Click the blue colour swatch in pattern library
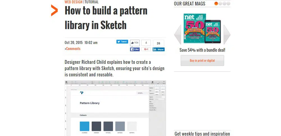Screen dimensions: 281x136 [x=85, y=126]
